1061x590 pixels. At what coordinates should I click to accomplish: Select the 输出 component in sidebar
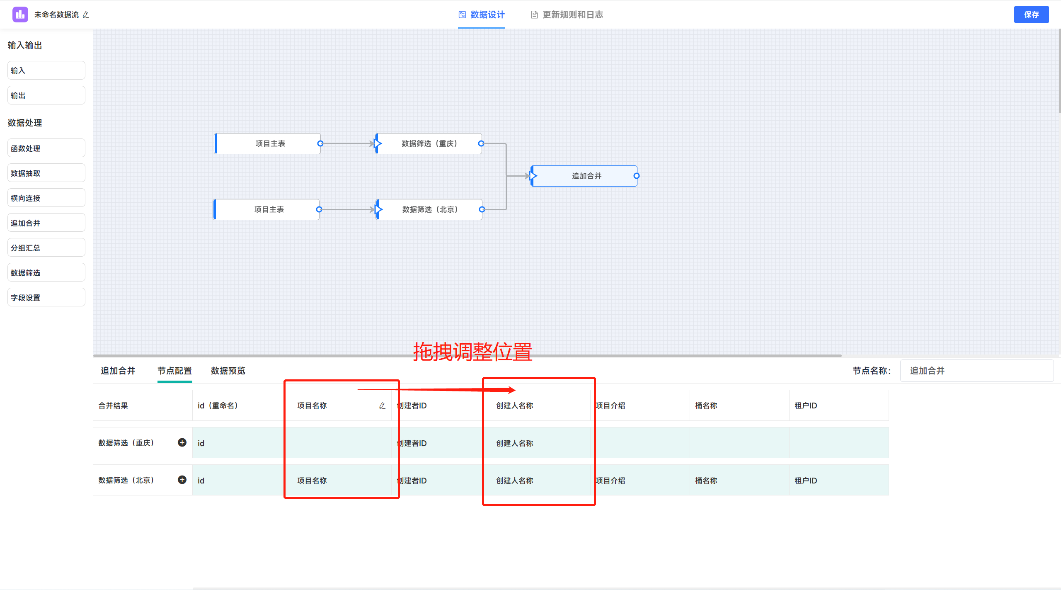click(x=46, y=95)
